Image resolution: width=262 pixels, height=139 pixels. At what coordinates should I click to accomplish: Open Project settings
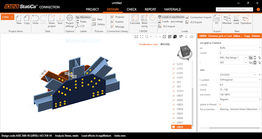click(70, 21)
